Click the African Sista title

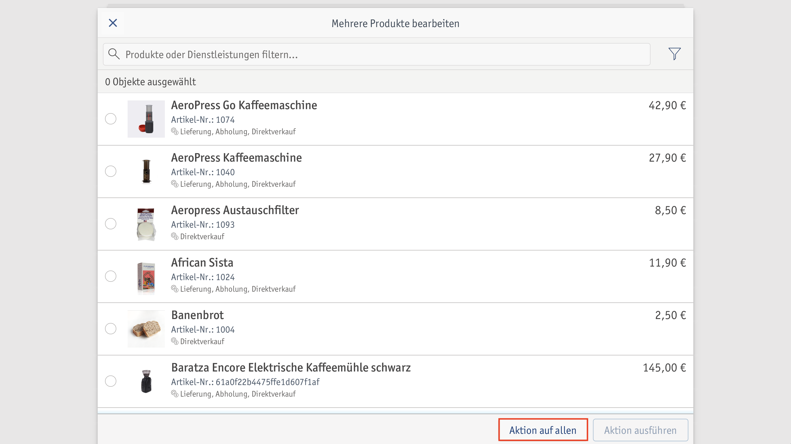[202, 263]
